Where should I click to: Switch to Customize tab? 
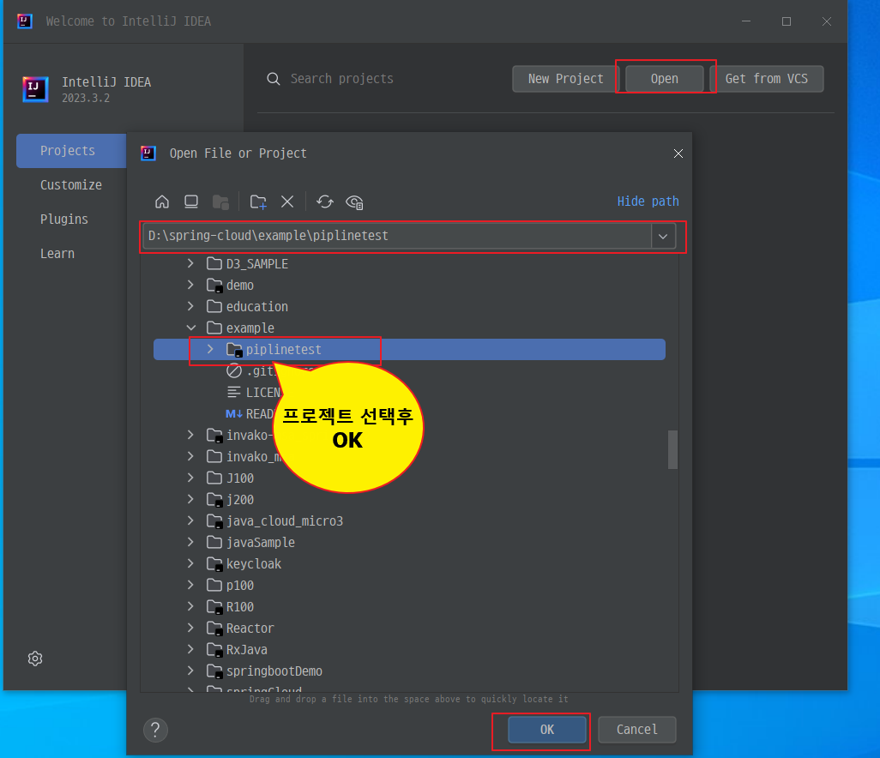(70, 185)
